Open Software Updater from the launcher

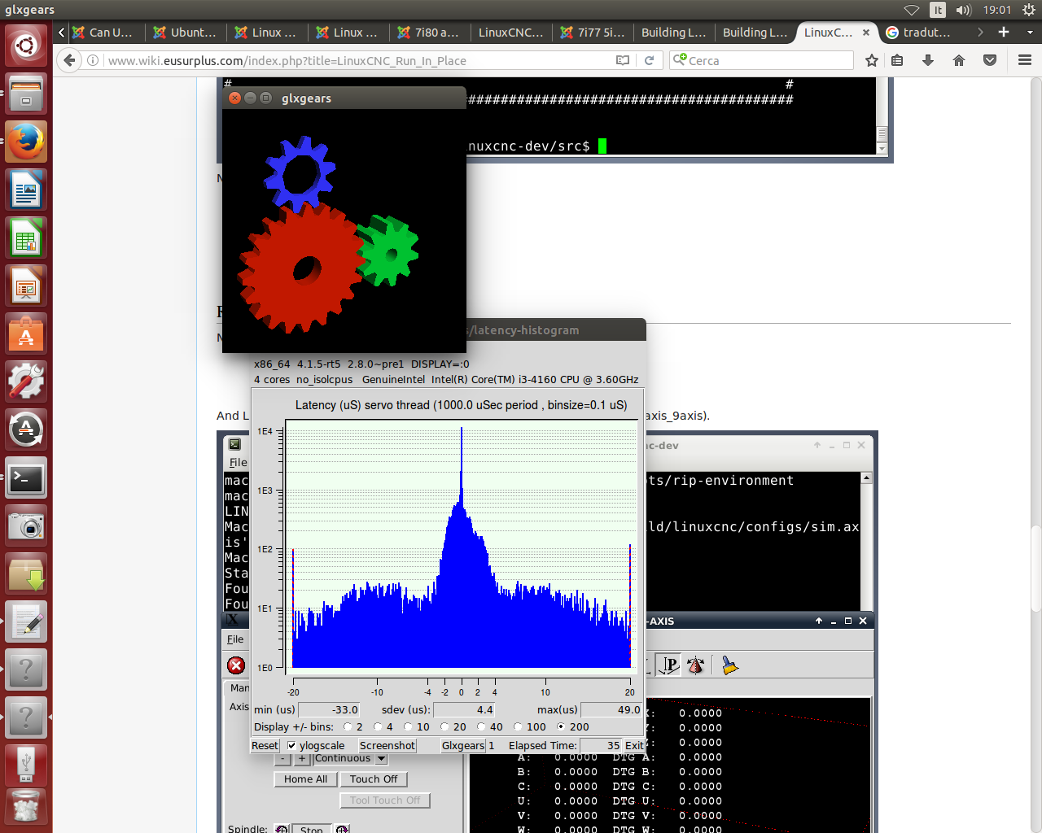click(x=26, y=430)
